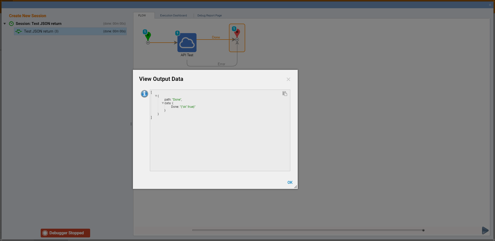Click the API Test step label

[x=187, y=55]
